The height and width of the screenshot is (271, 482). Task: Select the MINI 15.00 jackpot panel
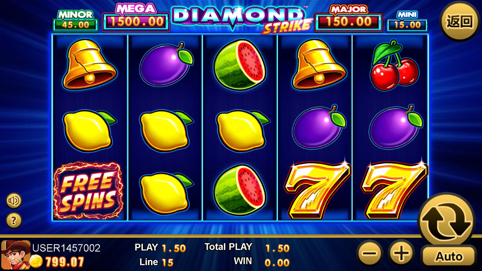tap(407, 21)
